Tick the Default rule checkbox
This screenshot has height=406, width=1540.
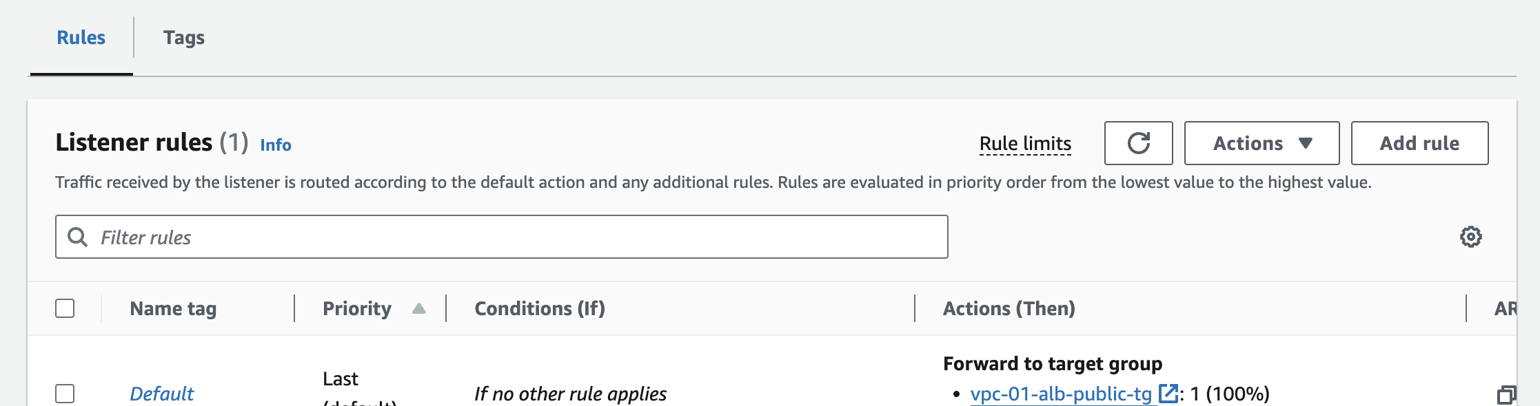pyautogui.click(x=65, y=394)
